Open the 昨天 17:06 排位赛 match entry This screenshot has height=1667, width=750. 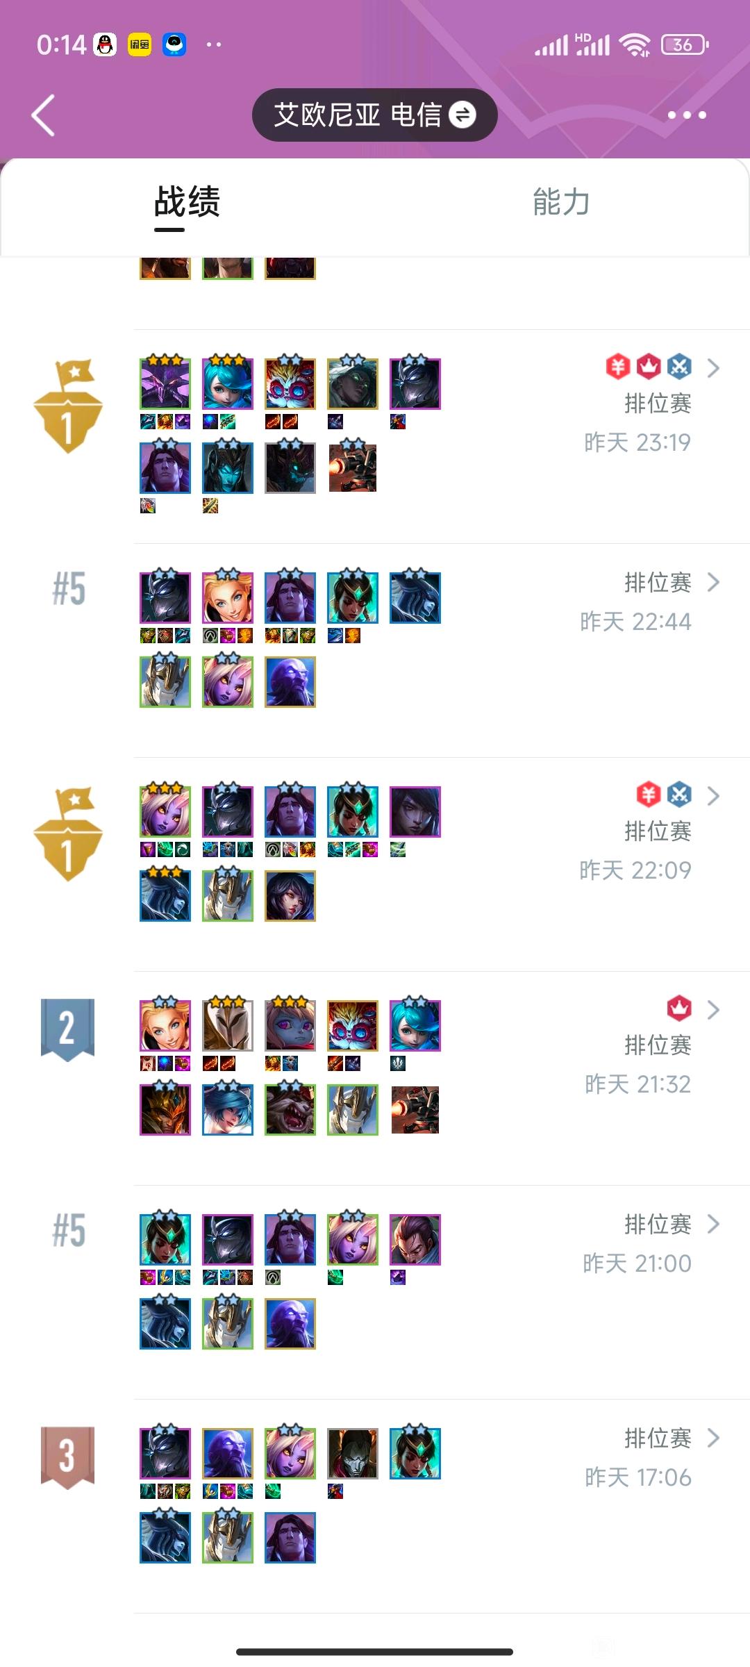point(658,1438)
